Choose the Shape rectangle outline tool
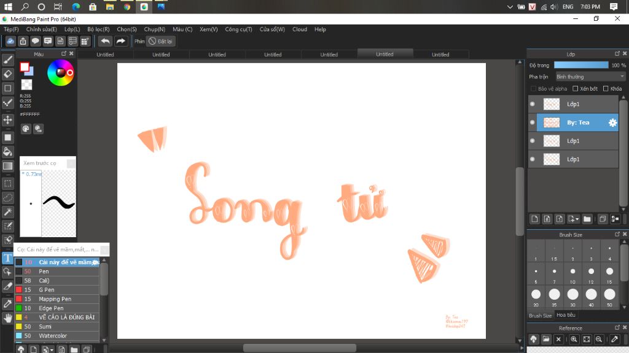Viewport: 629px width, 353px height. (x=7, y=88)
